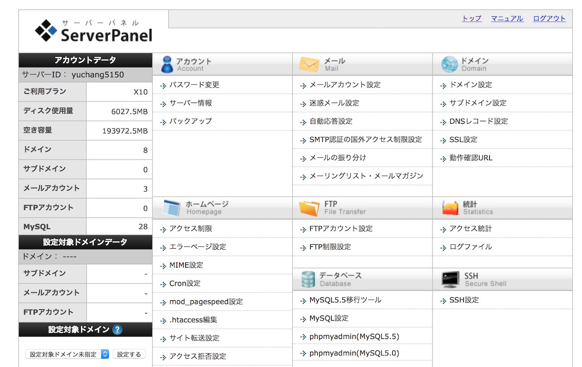Screen dimensions: 582x367
Task: Open ドメイン設定
Action: pyautogui.click(x=471, y=85)
